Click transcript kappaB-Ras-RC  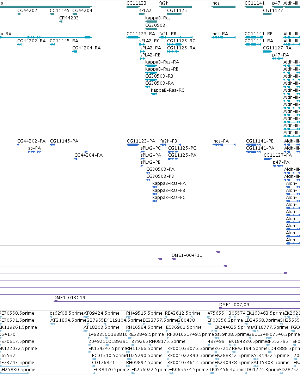coord(167,90)
